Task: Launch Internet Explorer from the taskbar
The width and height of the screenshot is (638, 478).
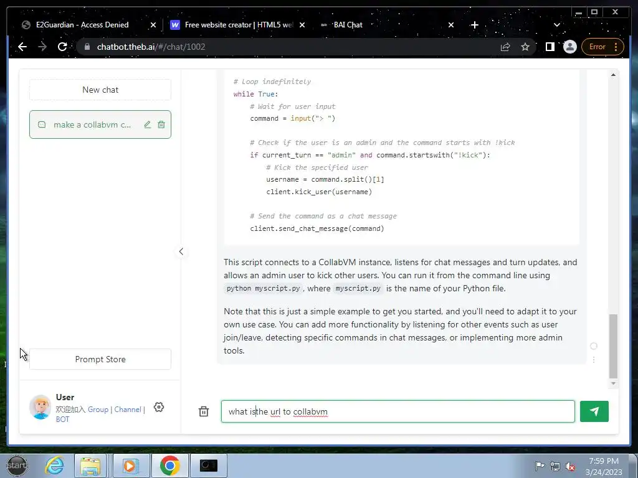Action: coord(55,466)
